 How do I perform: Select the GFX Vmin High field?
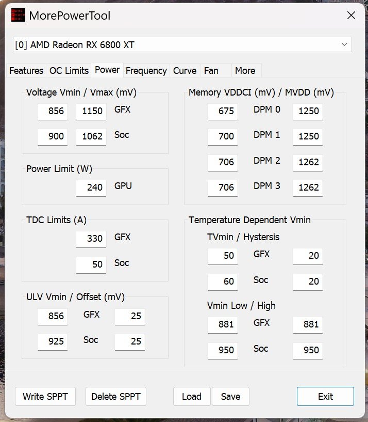[x=308, y=325]
